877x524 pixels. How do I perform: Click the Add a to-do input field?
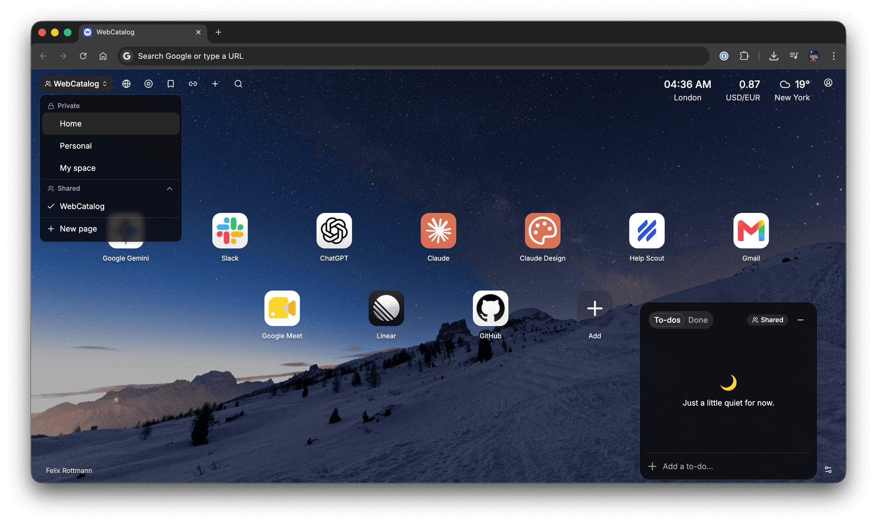tap(728, 466)
